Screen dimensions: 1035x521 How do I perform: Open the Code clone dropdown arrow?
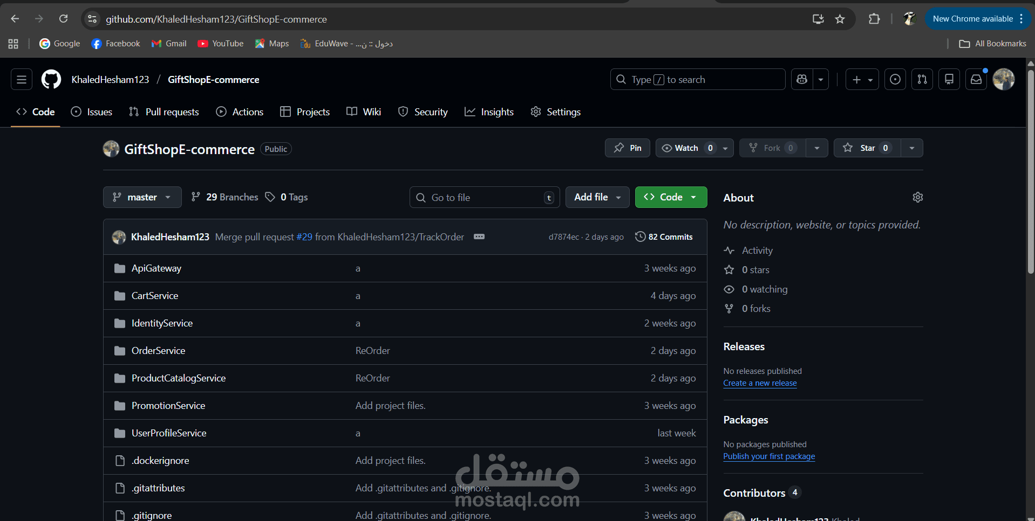[x=694, y=197]
